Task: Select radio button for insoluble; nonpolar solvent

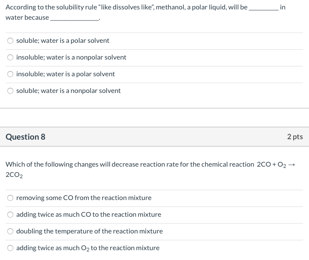Action: (10, 57)
